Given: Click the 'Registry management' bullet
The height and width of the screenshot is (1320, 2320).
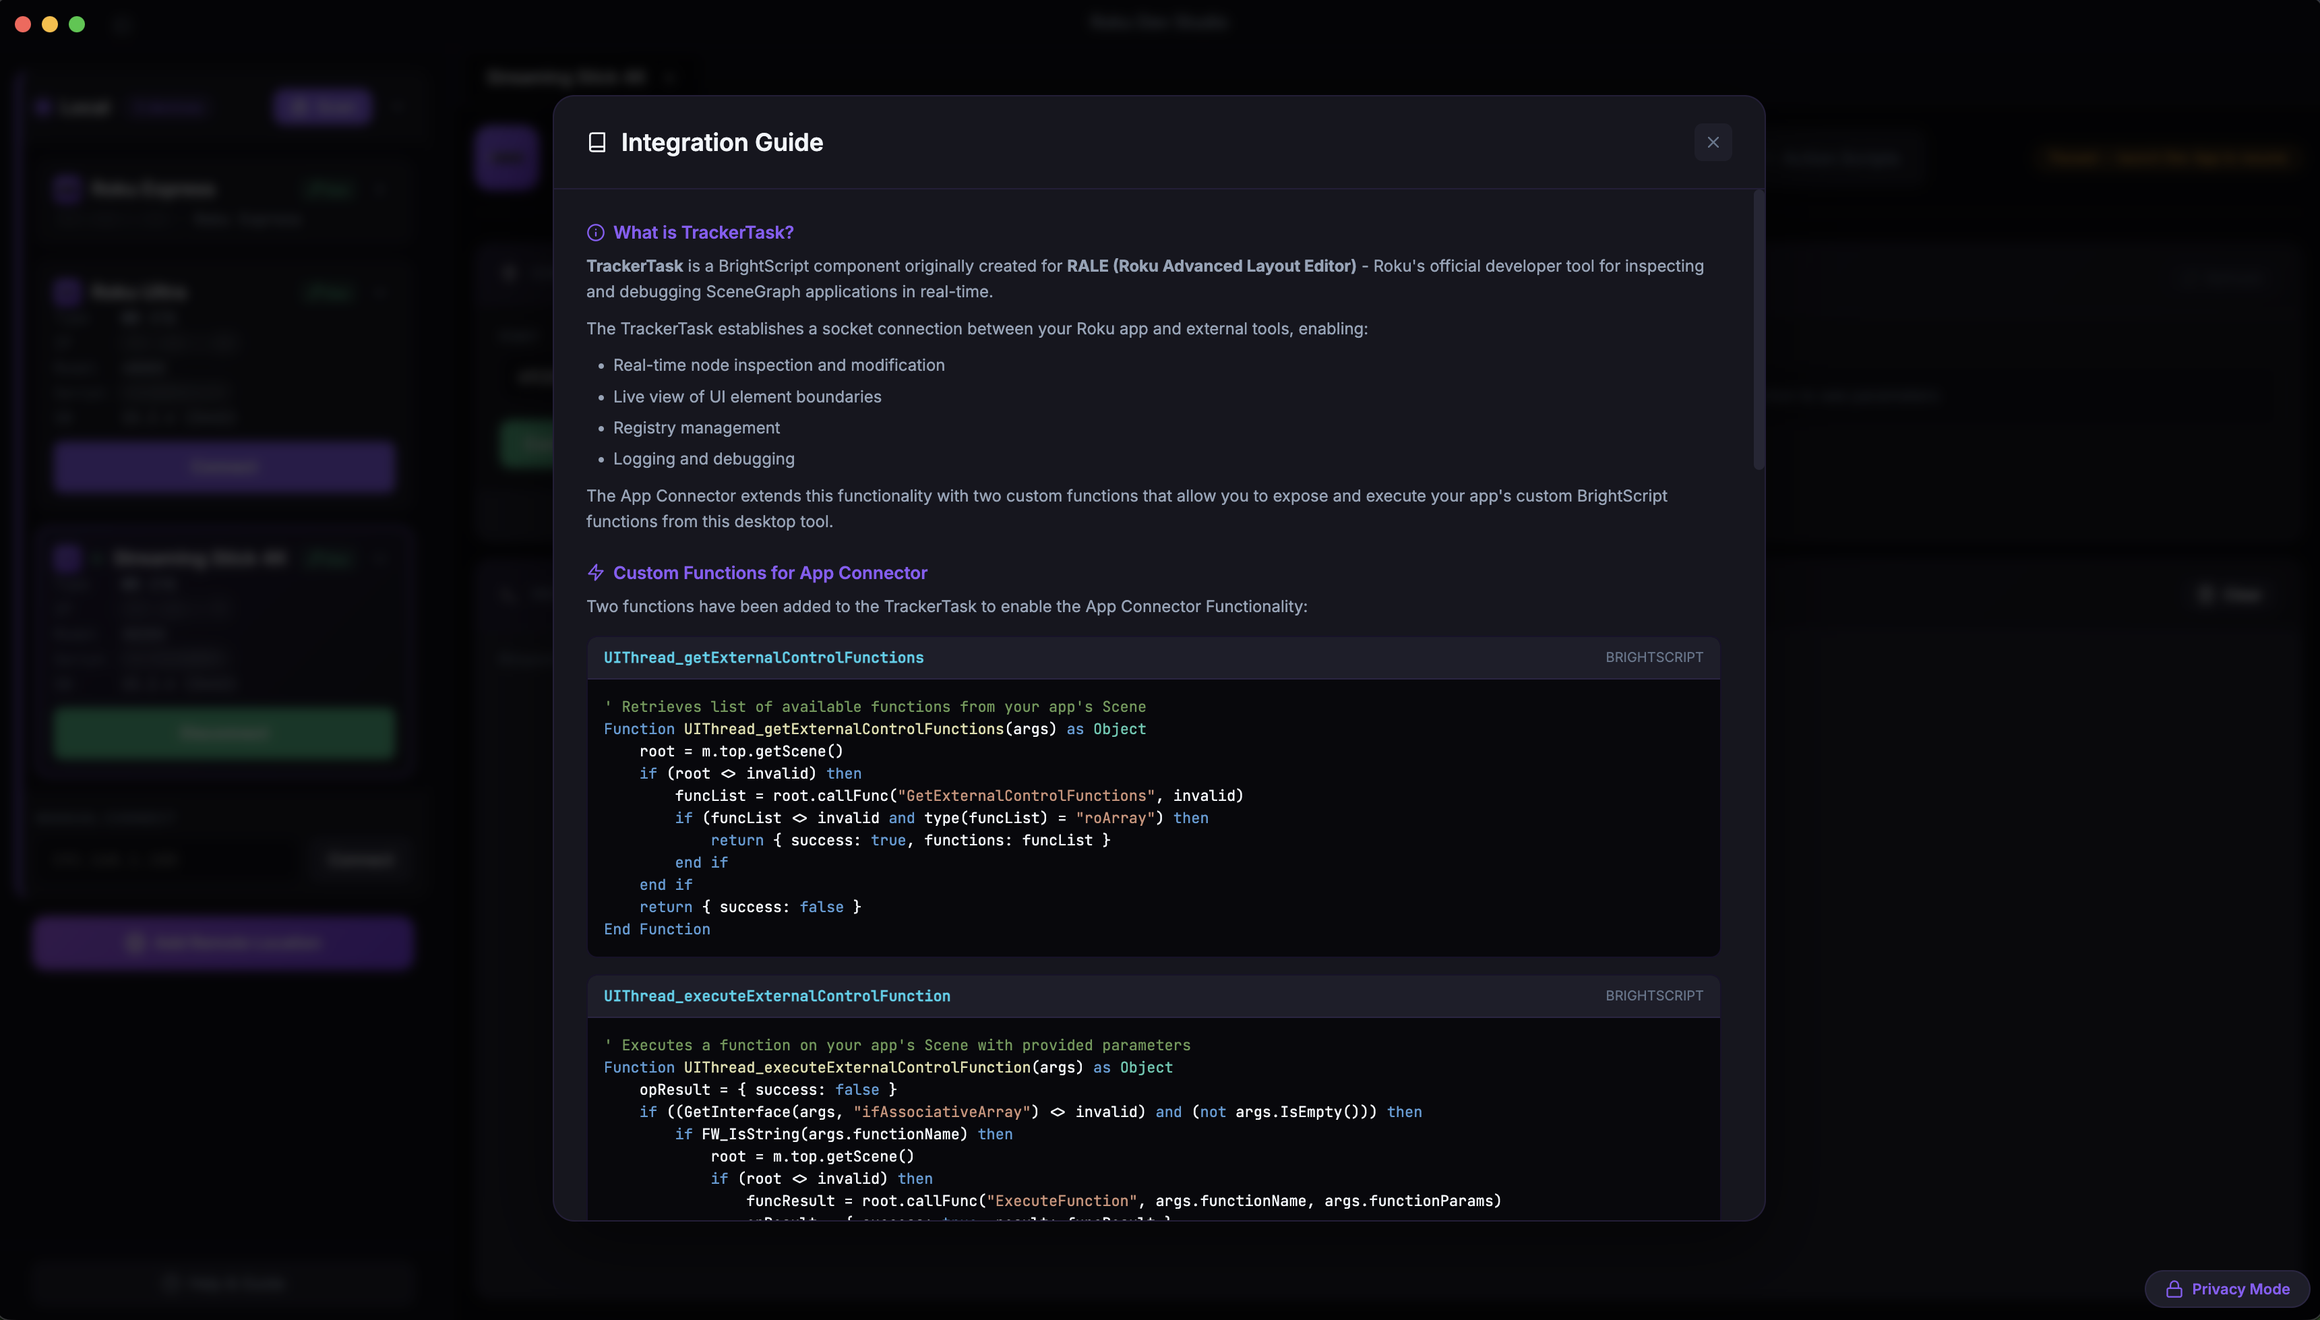Looking at the screenshot, I should coord(696,427).
